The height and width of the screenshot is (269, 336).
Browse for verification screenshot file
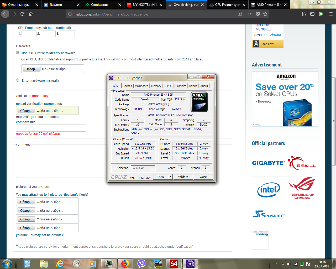pos(26,111)
